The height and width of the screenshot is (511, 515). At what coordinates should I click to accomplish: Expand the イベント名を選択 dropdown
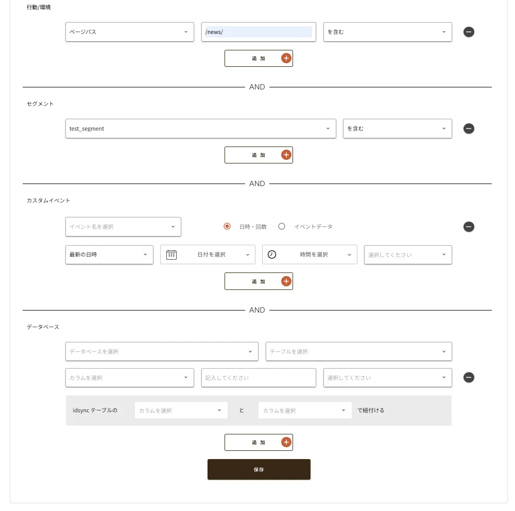pyautogui.click(x=123, y=227)
